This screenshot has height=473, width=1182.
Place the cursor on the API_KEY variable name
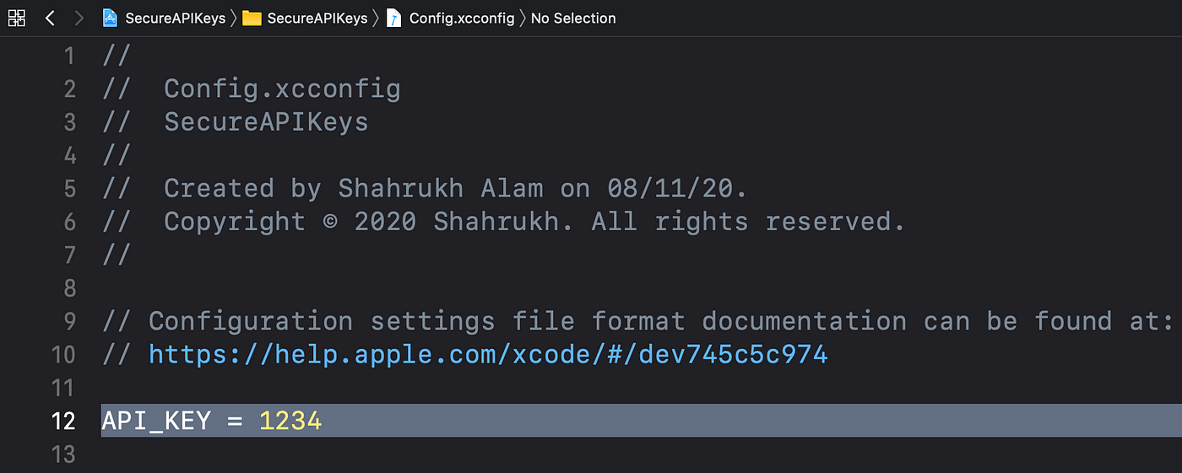156,421
